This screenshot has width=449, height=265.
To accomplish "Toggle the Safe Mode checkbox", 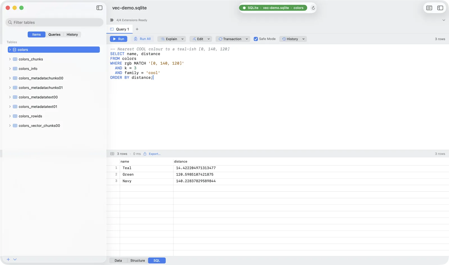I will click(256, 39).
